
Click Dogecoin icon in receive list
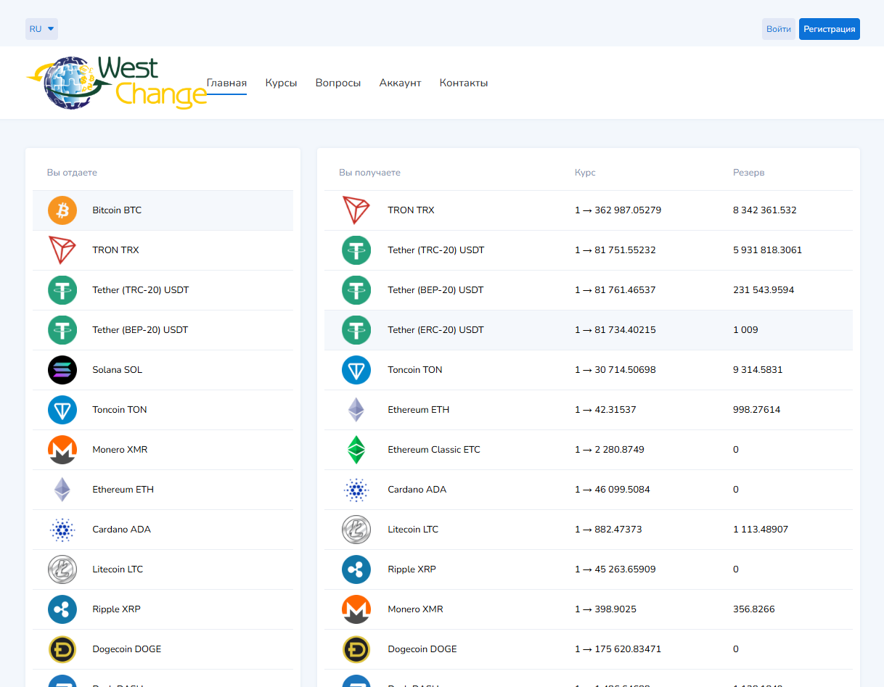coord(356,649)
